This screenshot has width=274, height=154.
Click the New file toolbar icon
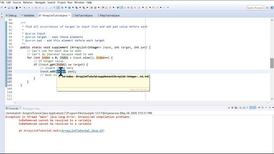(x=2, y=8)
